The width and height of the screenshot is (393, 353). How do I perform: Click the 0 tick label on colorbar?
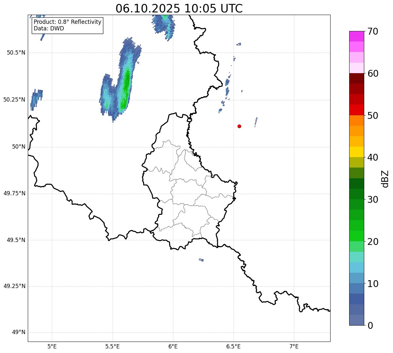tap(370, 326)
